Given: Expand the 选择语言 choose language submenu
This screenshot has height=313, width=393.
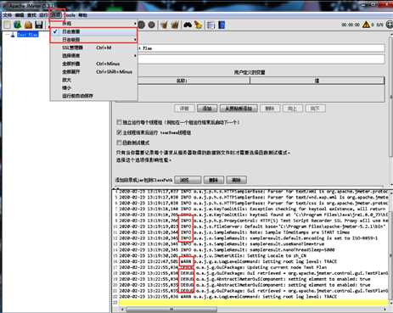Looking at the screenshot, I should [93, 56].
